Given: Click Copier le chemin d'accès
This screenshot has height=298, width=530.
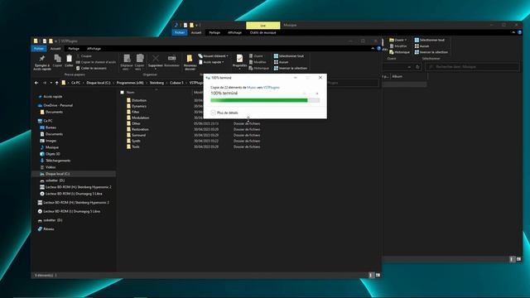Looking at the screenshot, I should tap(96, 62).
